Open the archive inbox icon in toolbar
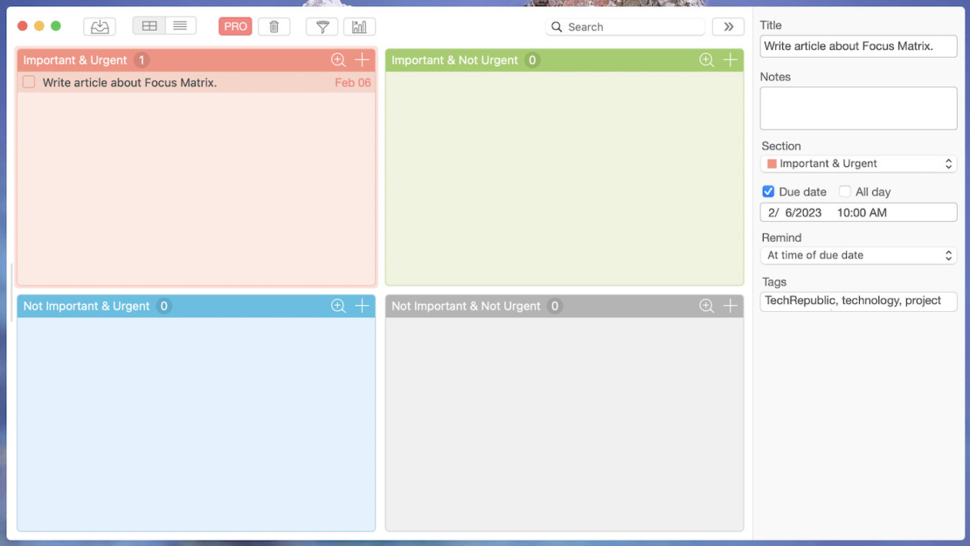Image resolution: width=970 pixels, height=546 pixels. click(99, 25)
